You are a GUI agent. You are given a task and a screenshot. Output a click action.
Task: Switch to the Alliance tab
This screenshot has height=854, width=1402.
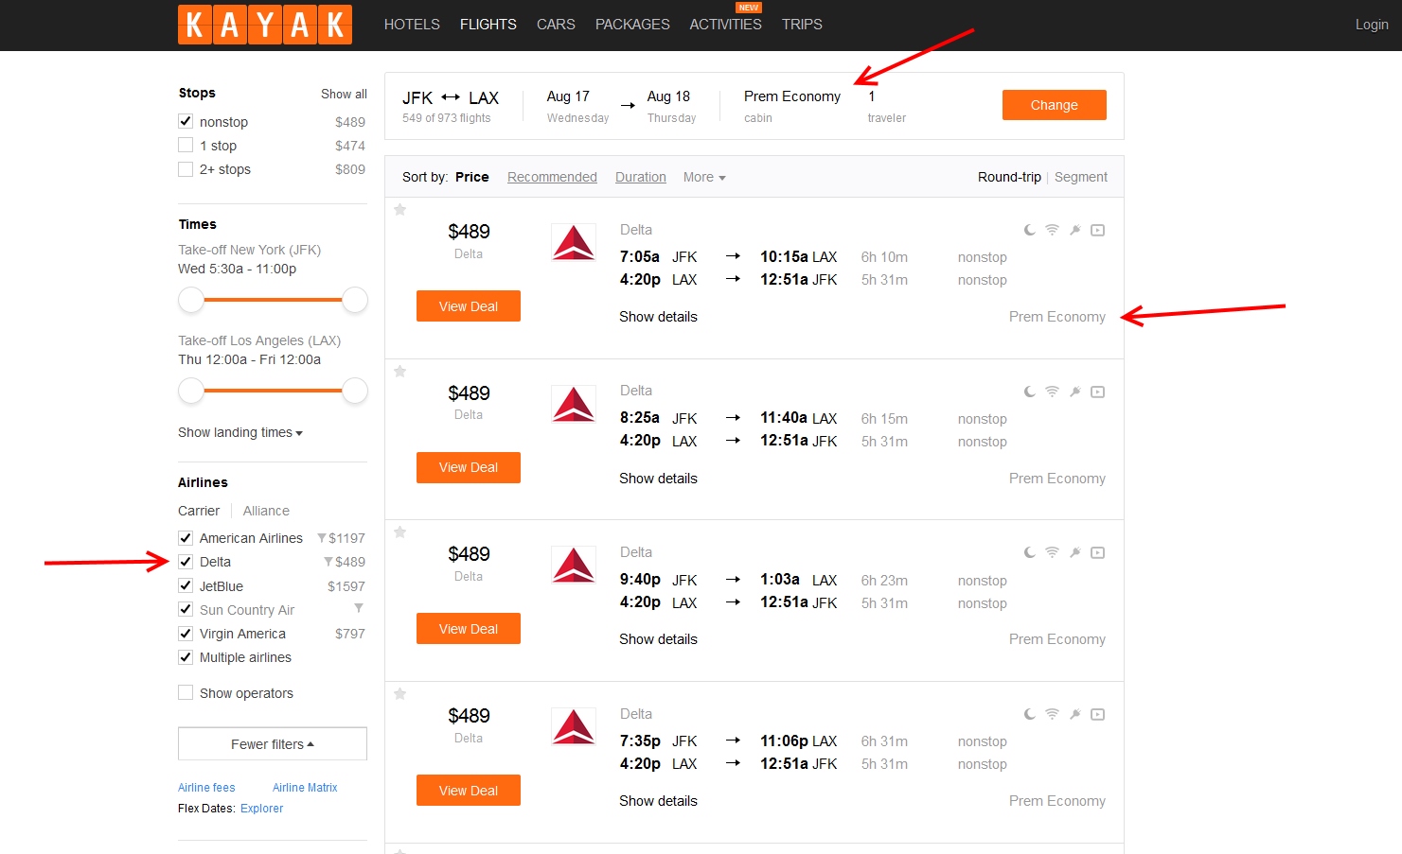coord(266,511)
